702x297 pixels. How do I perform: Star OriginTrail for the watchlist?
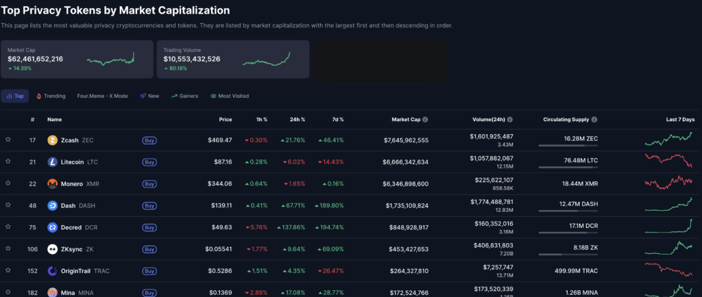click(x=8, y=270)
